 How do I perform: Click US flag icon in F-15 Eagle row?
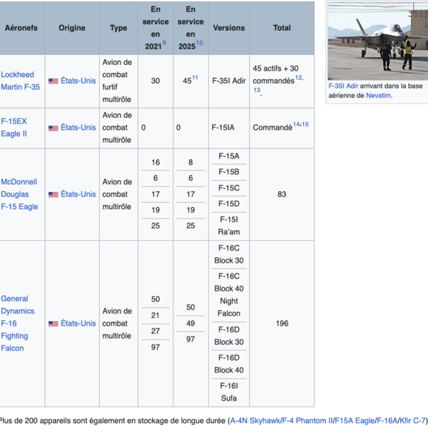click(53, 195)
